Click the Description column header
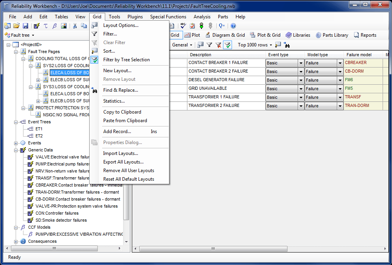This screenshot has width=392, height=265. 226,55
